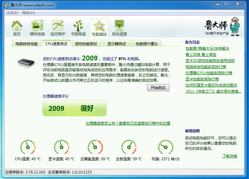Click text CPU温度: 45 ℃
This screenshot has height=179, width=249.
click(x=28, y=159)
